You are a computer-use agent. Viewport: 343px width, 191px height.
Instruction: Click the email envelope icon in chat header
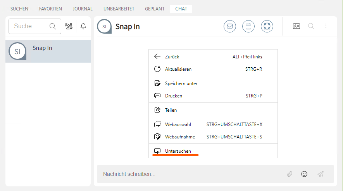230,26
